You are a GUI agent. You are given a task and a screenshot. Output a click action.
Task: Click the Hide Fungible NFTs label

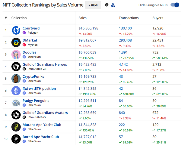pos(153,5)
